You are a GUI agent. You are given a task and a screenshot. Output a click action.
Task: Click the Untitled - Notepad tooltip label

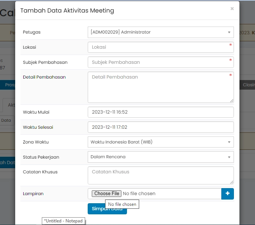click(63, 221)
